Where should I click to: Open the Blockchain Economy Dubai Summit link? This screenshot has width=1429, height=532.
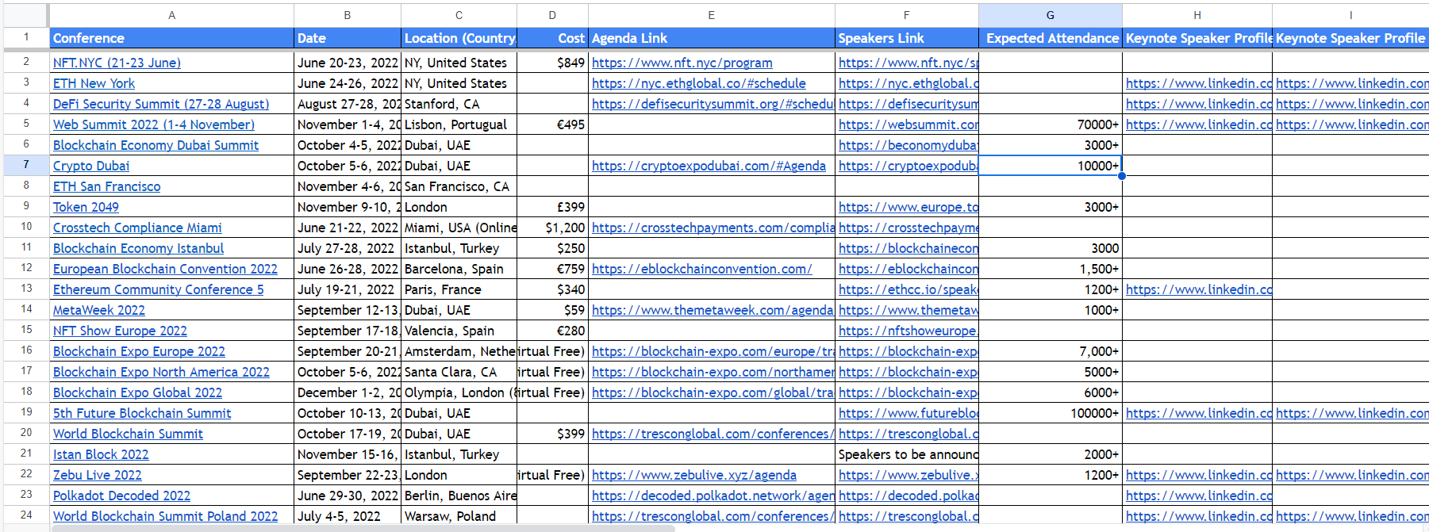[156, 145]
